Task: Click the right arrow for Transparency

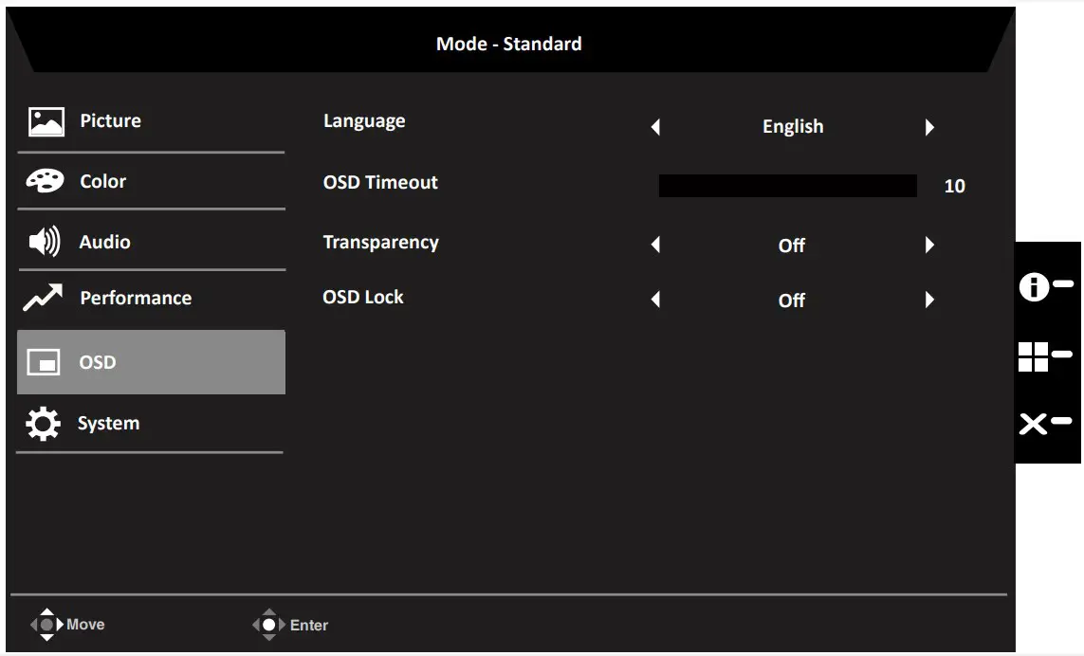Action: click(x=930, y=245)
